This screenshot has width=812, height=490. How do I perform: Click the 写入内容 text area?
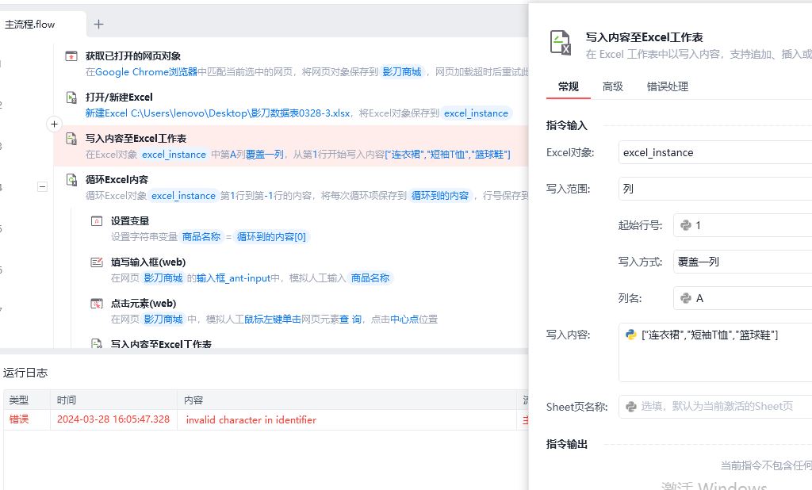[x=715, y=352]
